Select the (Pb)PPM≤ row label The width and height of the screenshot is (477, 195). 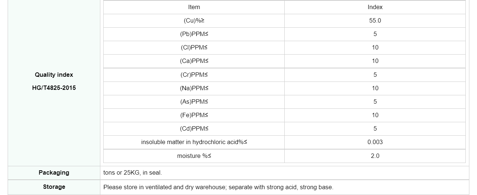click(194, 34)
